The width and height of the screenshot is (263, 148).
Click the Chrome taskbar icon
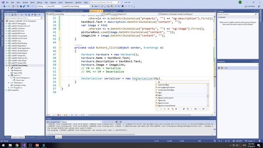pos(17,145)
